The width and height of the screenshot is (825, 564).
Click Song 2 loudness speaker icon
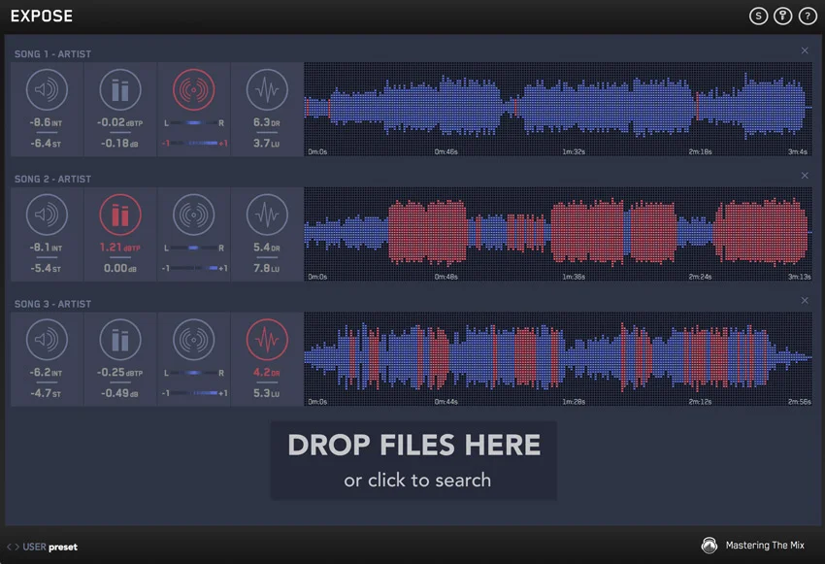click(x=47, y=215)
